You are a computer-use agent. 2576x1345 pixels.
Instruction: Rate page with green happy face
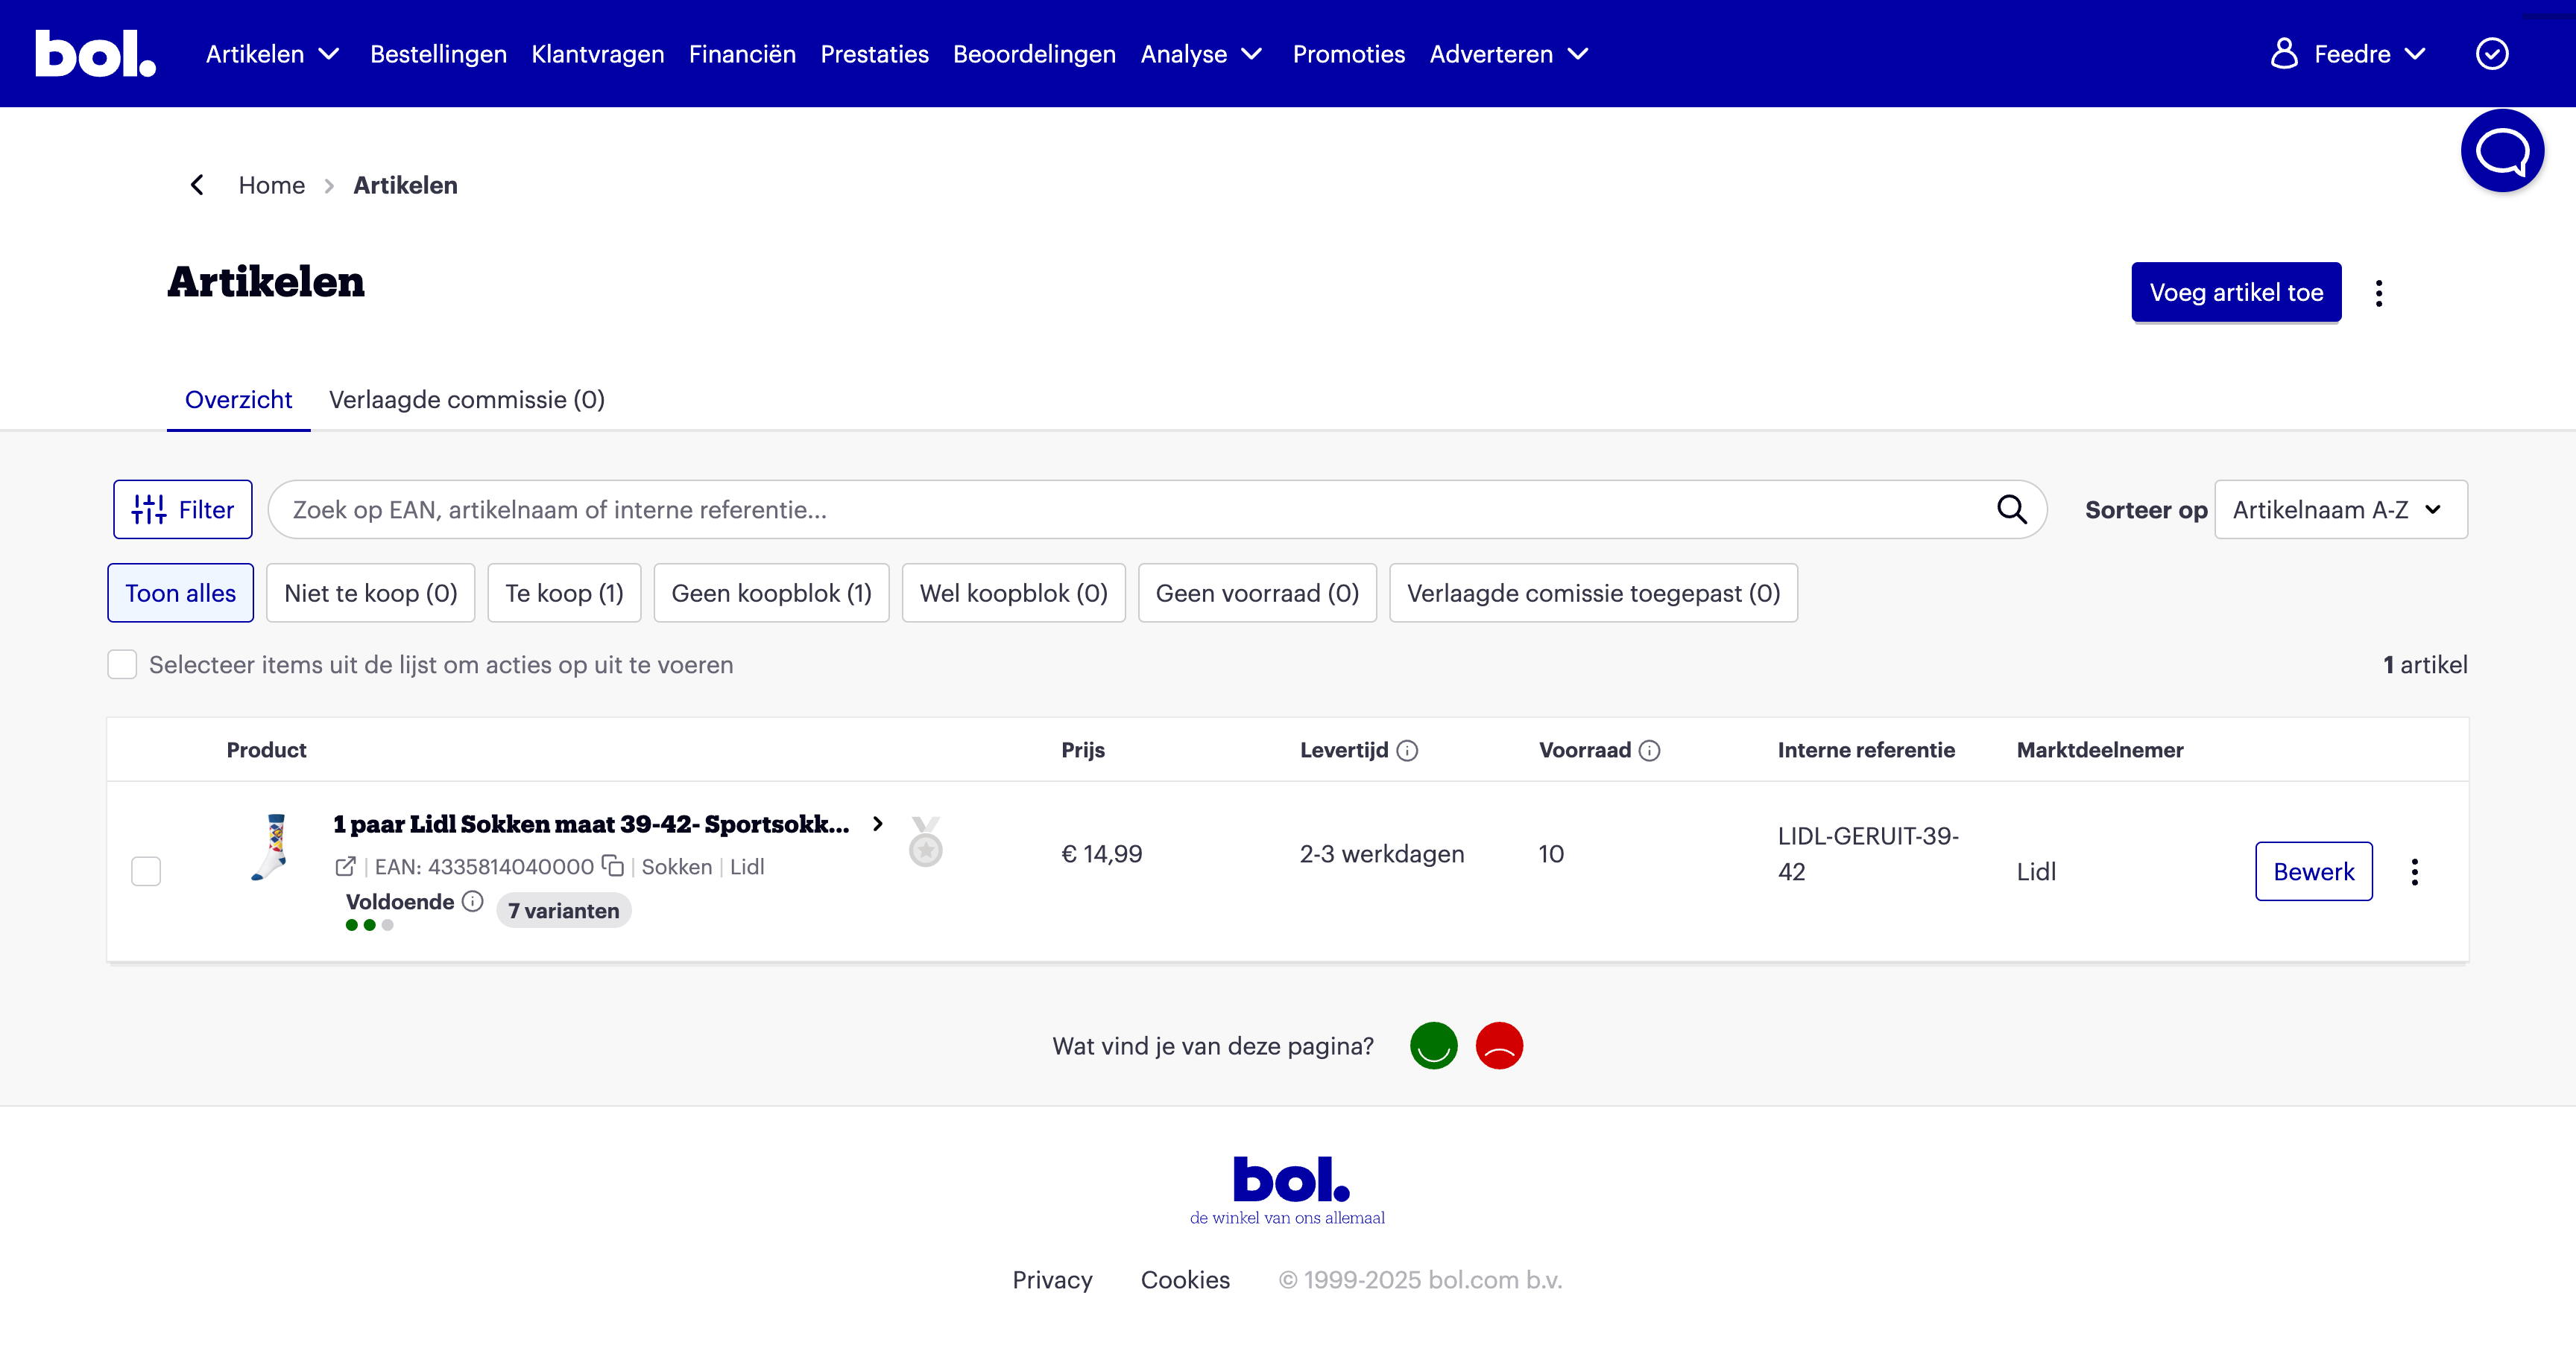[1433, 1045]
